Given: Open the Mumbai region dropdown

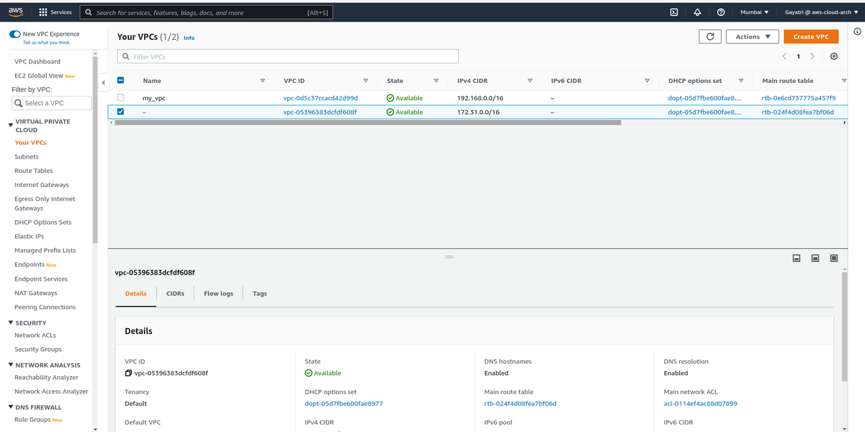Looking at the screenshot, I should click(754, 12).
